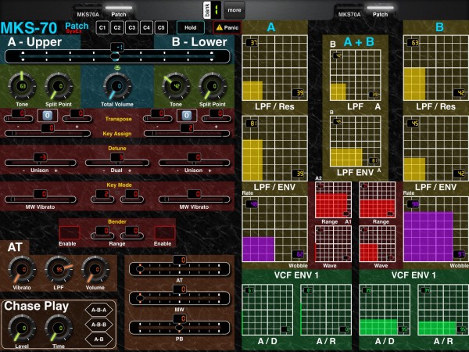Turn the Total Volume knob

click(x=117, y=87)
